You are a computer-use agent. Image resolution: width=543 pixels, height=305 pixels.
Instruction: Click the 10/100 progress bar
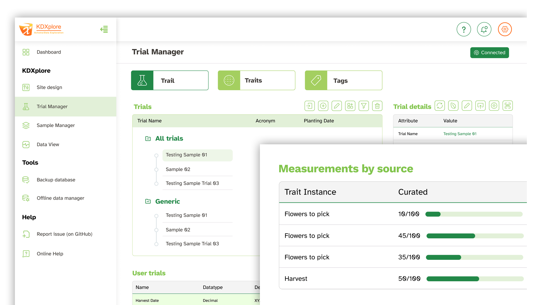[x=474, y=214]
